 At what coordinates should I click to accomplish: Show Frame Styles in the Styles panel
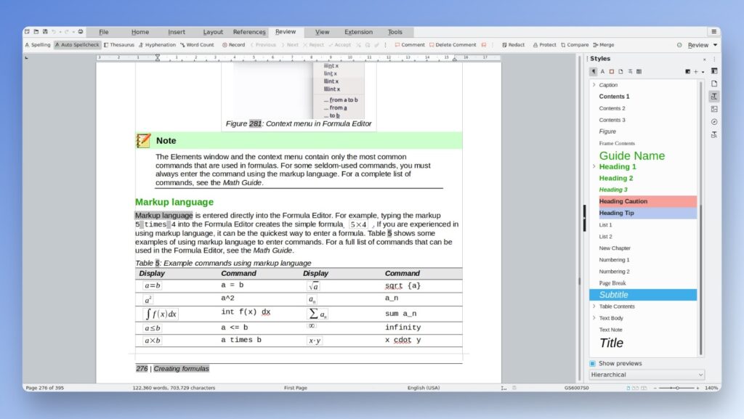612,72
